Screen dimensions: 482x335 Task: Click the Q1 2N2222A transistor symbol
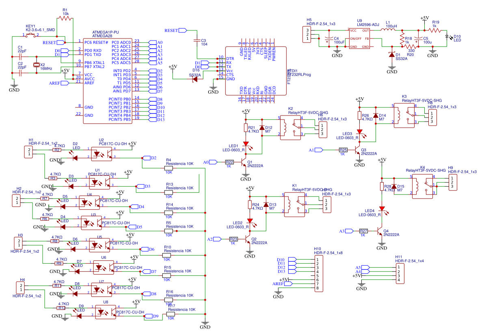click(x=244, y=163)
